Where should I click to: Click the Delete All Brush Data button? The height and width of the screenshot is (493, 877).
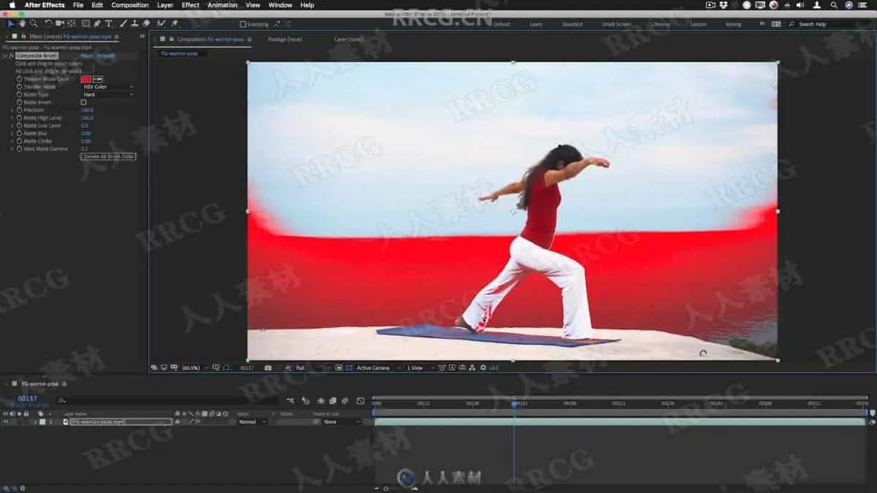(x=109, y=156)
